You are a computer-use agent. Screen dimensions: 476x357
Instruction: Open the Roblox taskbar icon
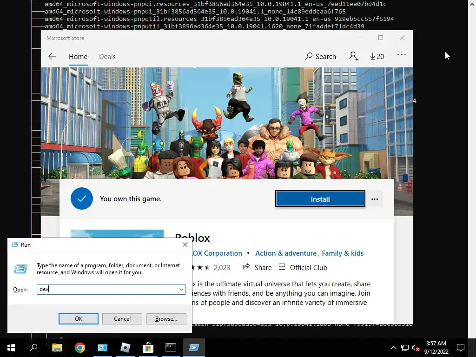125,348
